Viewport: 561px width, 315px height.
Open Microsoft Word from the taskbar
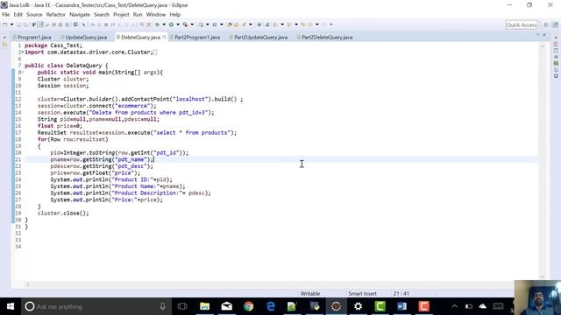point(401,306)
